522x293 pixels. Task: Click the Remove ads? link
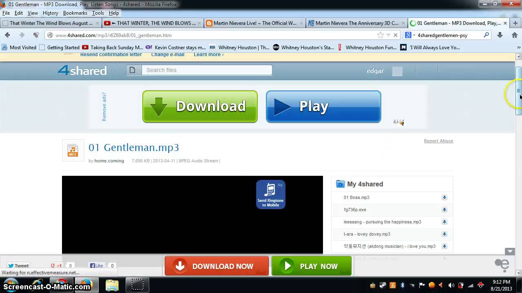(104, 107)
